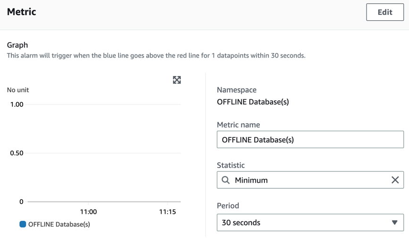The height and width of the screenshot is (245, 409).
Task: Enlarge the graph with the expand icon
Action: pos(177,80)
